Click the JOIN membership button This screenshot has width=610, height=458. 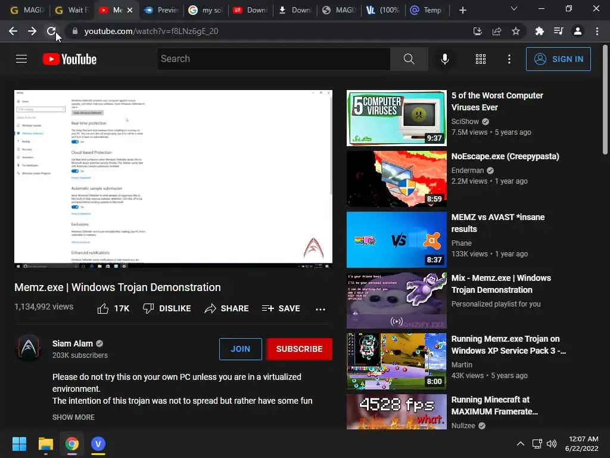pos(241,349)
